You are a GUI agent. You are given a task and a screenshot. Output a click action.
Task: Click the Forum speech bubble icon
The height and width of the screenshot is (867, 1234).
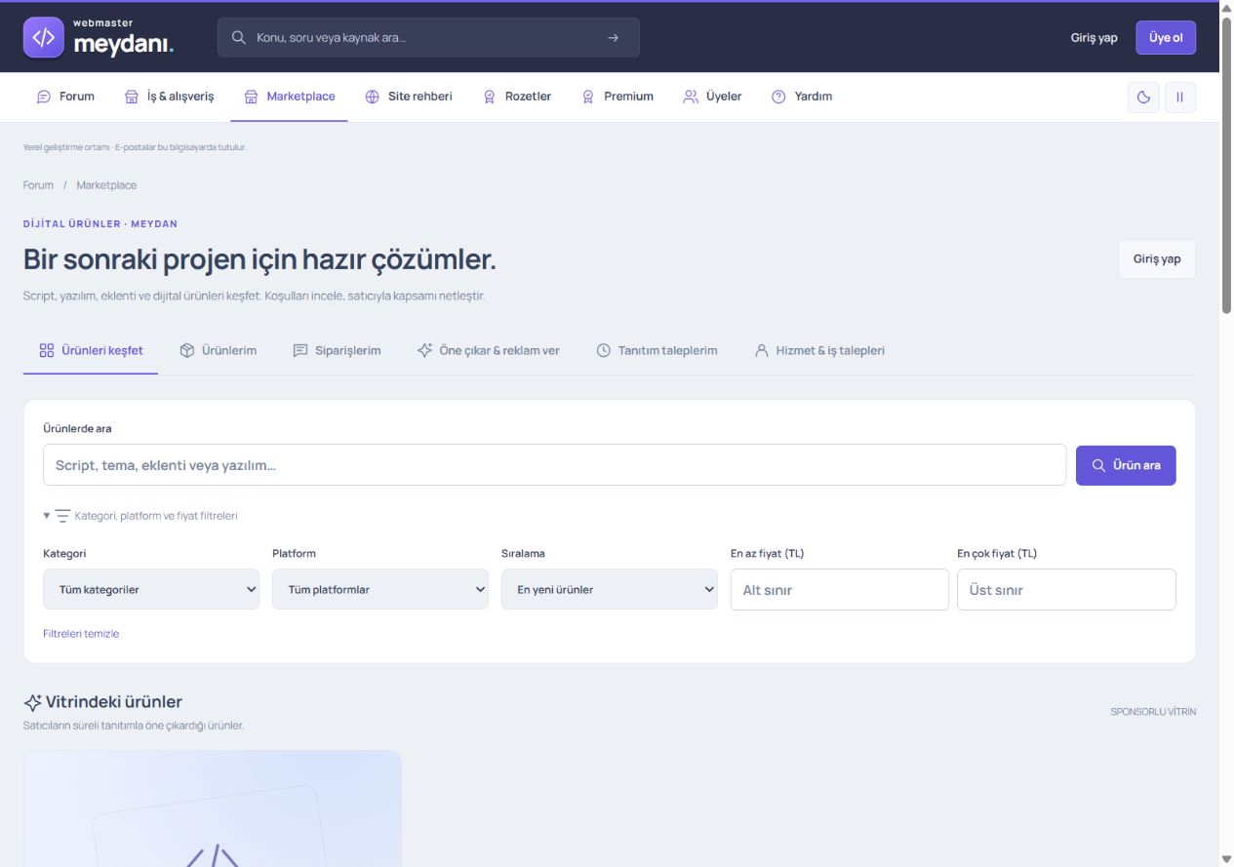click(x=44, y=97)
